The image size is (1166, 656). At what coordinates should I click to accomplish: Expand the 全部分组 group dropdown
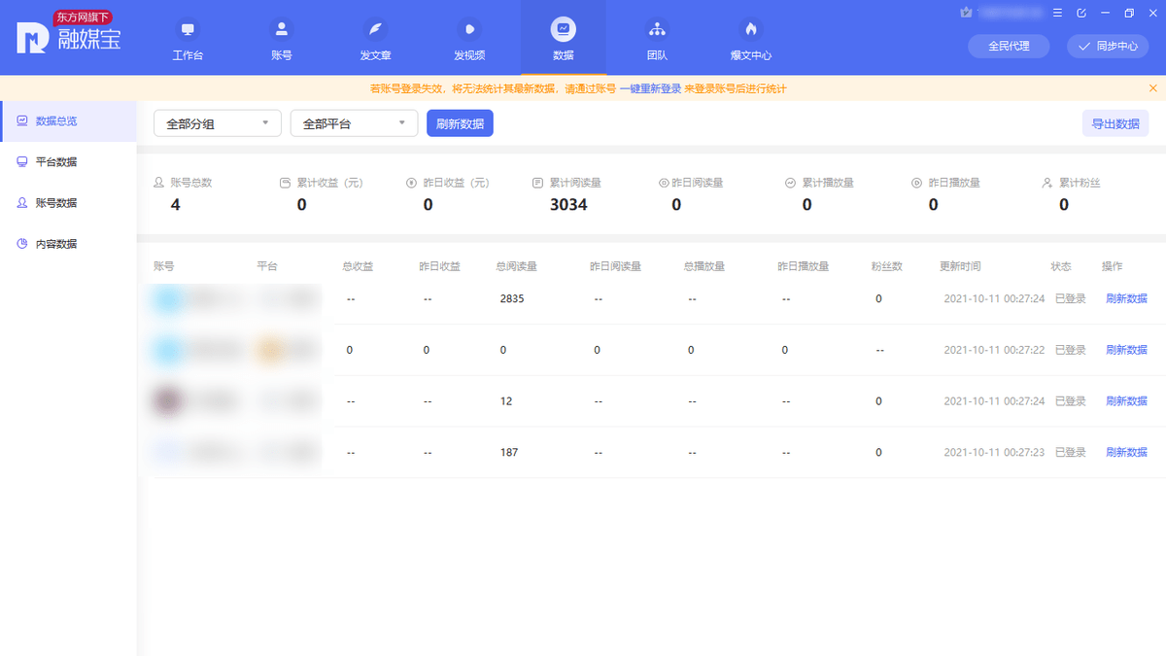coord(218,123)
